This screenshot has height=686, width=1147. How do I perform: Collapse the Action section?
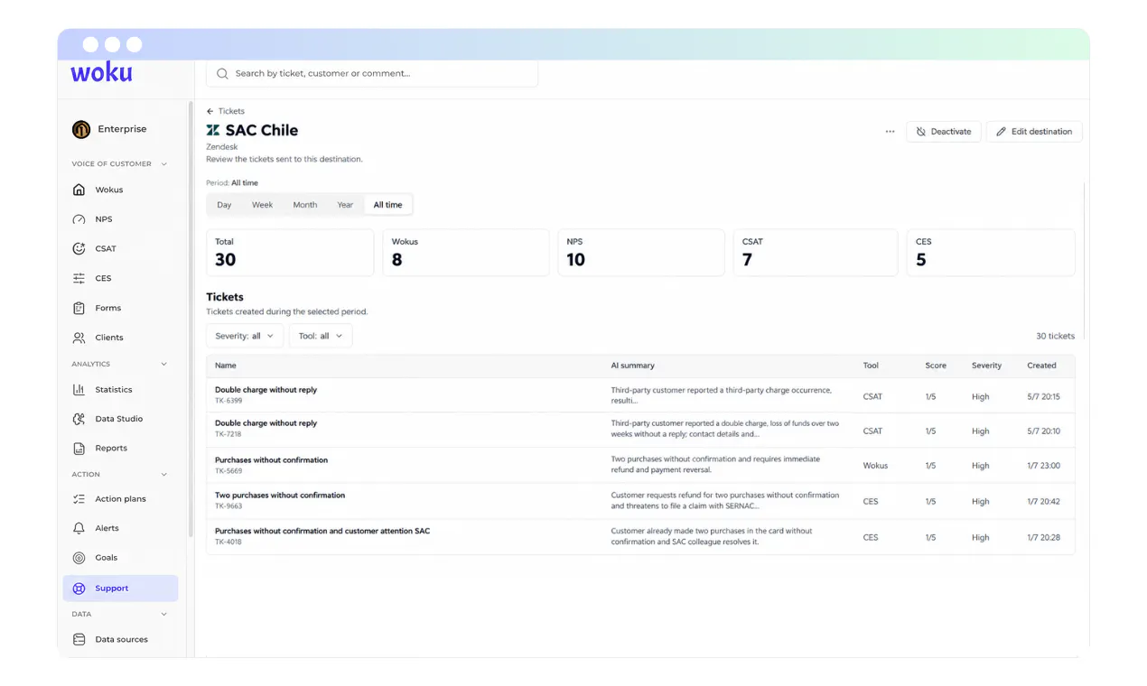(x=164, y=474)
